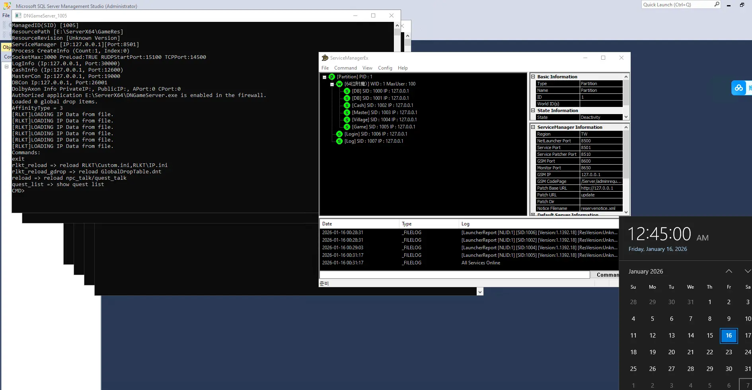Screen dimensions: 752x390
Task: Click the Service Port value 8501
Action: [601, 147]
